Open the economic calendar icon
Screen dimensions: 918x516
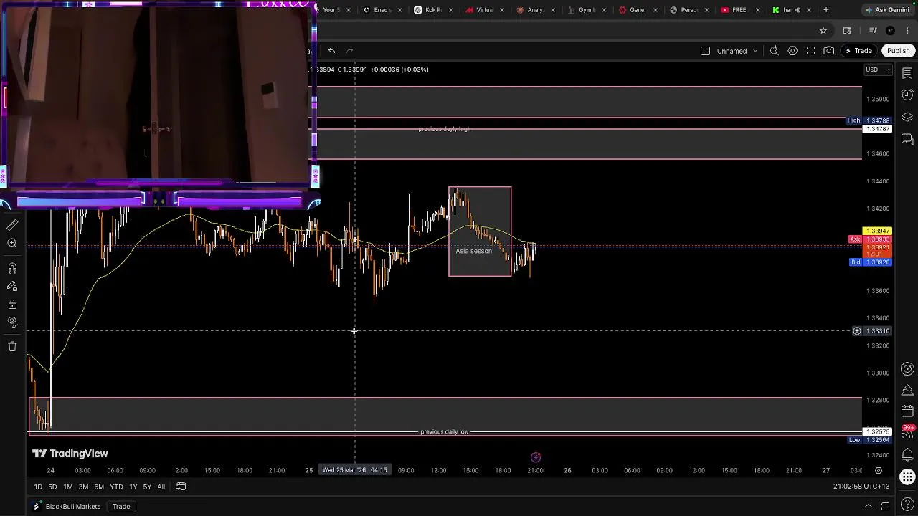[x=907, y=412]
